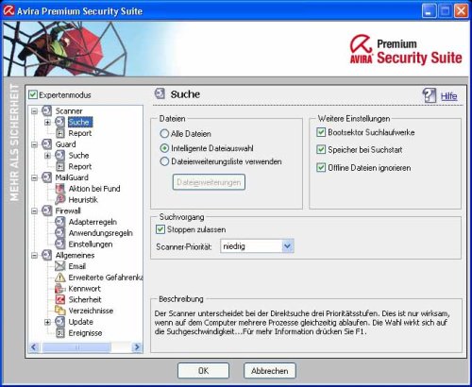Image resolution: width=472 pixels, height=387 pixels.
Task: Open Verzeichnisse settings
Action: 91,311
